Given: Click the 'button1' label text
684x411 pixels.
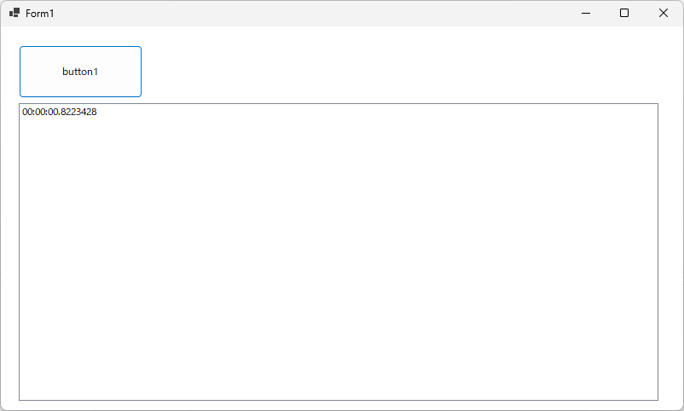Looking at the screenshot, I should tap(80, 72).
